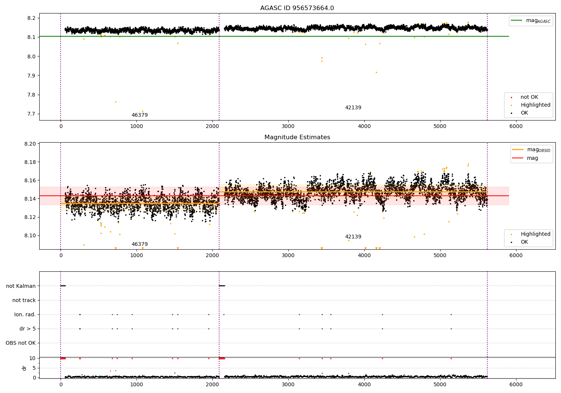Click the orange line sample beside mag OBSID
This screenshot has width=561, height=393.
point(518,150)
